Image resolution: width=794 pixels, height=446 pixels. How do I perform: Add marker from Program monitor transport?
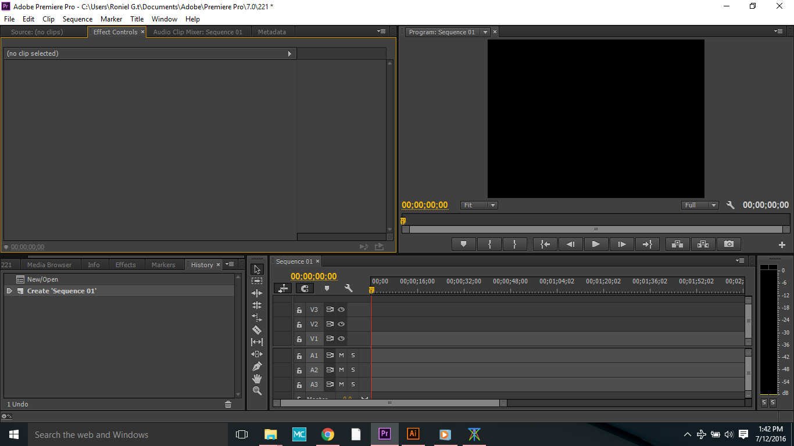coord(463,244)
